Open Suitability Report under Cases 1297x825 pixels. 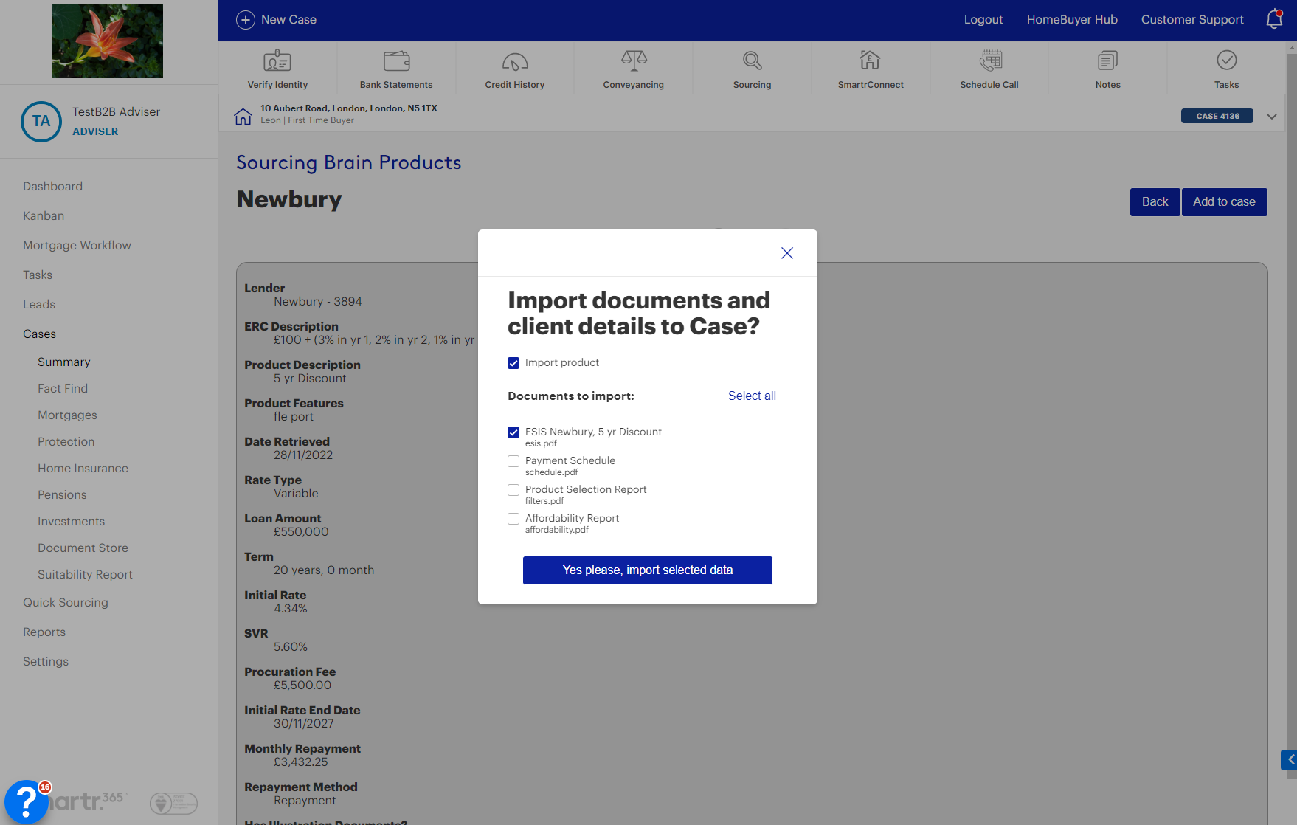(85, 574)
